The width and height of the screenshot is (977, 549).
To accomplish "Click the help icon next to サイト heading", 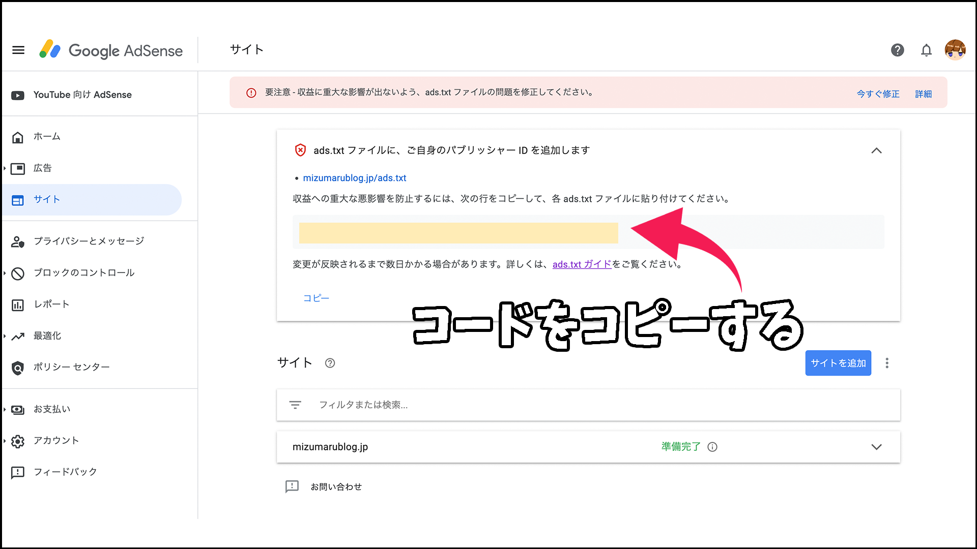I will 330,363.
